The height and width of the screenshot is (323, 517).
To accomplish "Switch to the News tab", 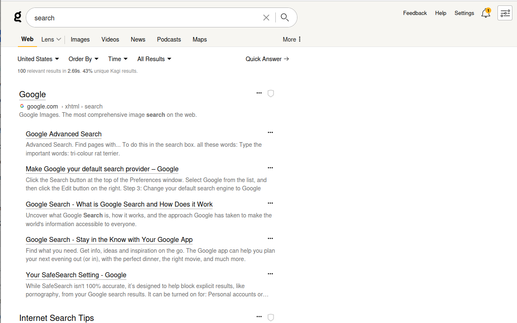I will (x=138, y=39).
